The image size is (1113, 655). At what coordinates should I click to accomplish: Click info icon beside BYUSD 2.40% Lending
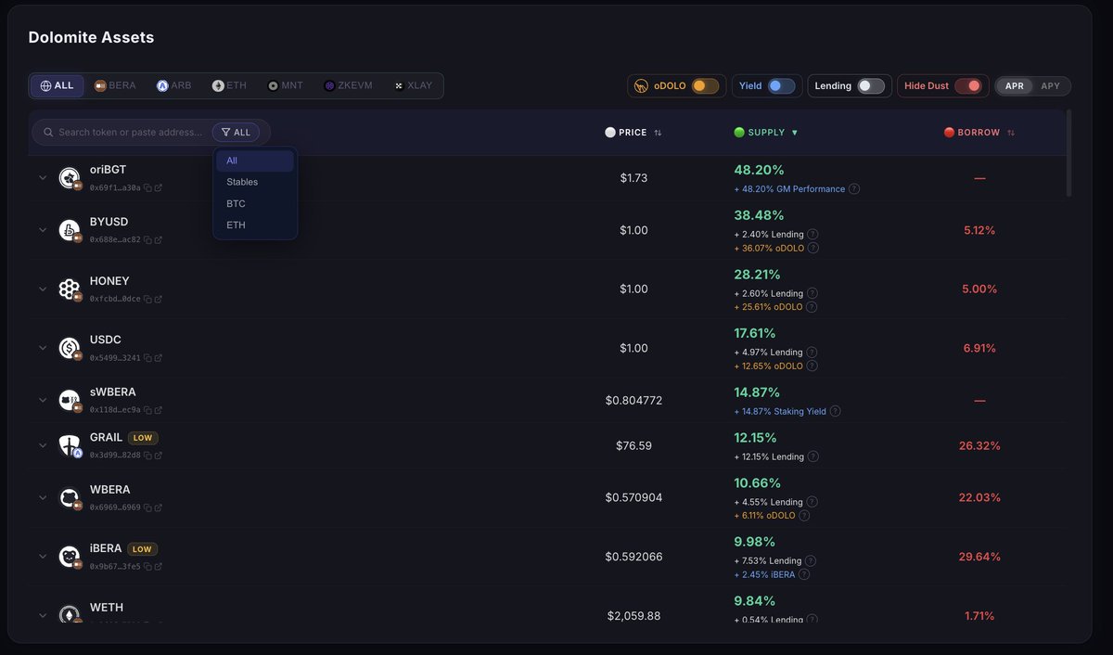coord(812,234)
